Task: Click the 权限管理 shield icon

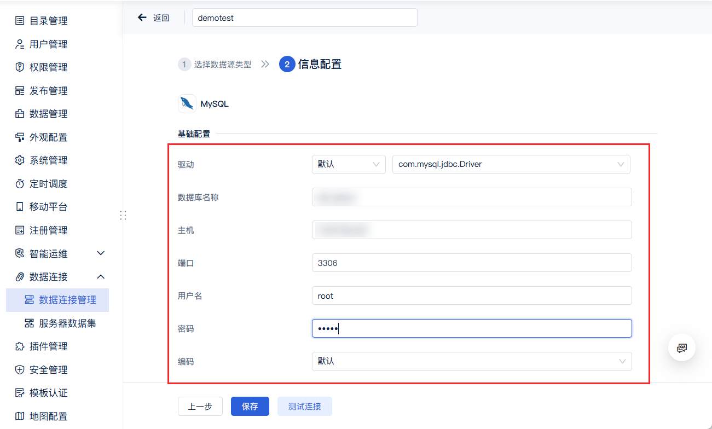Action: pyautogui.click(x=20, y=67)
